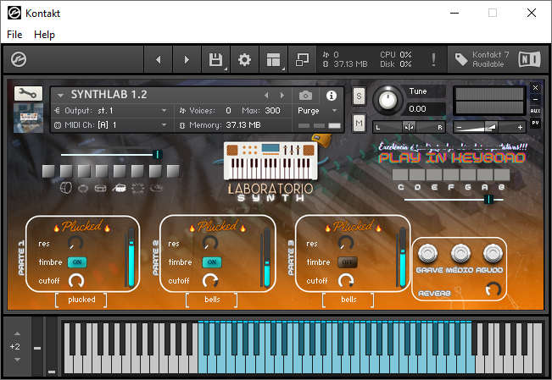Click the snapshot camera icon
Viewport: 552px width, 380px height.
(305, 96)
